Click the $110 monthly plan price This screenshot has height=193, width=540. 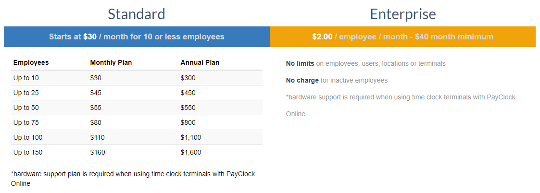tap(98, 137)
